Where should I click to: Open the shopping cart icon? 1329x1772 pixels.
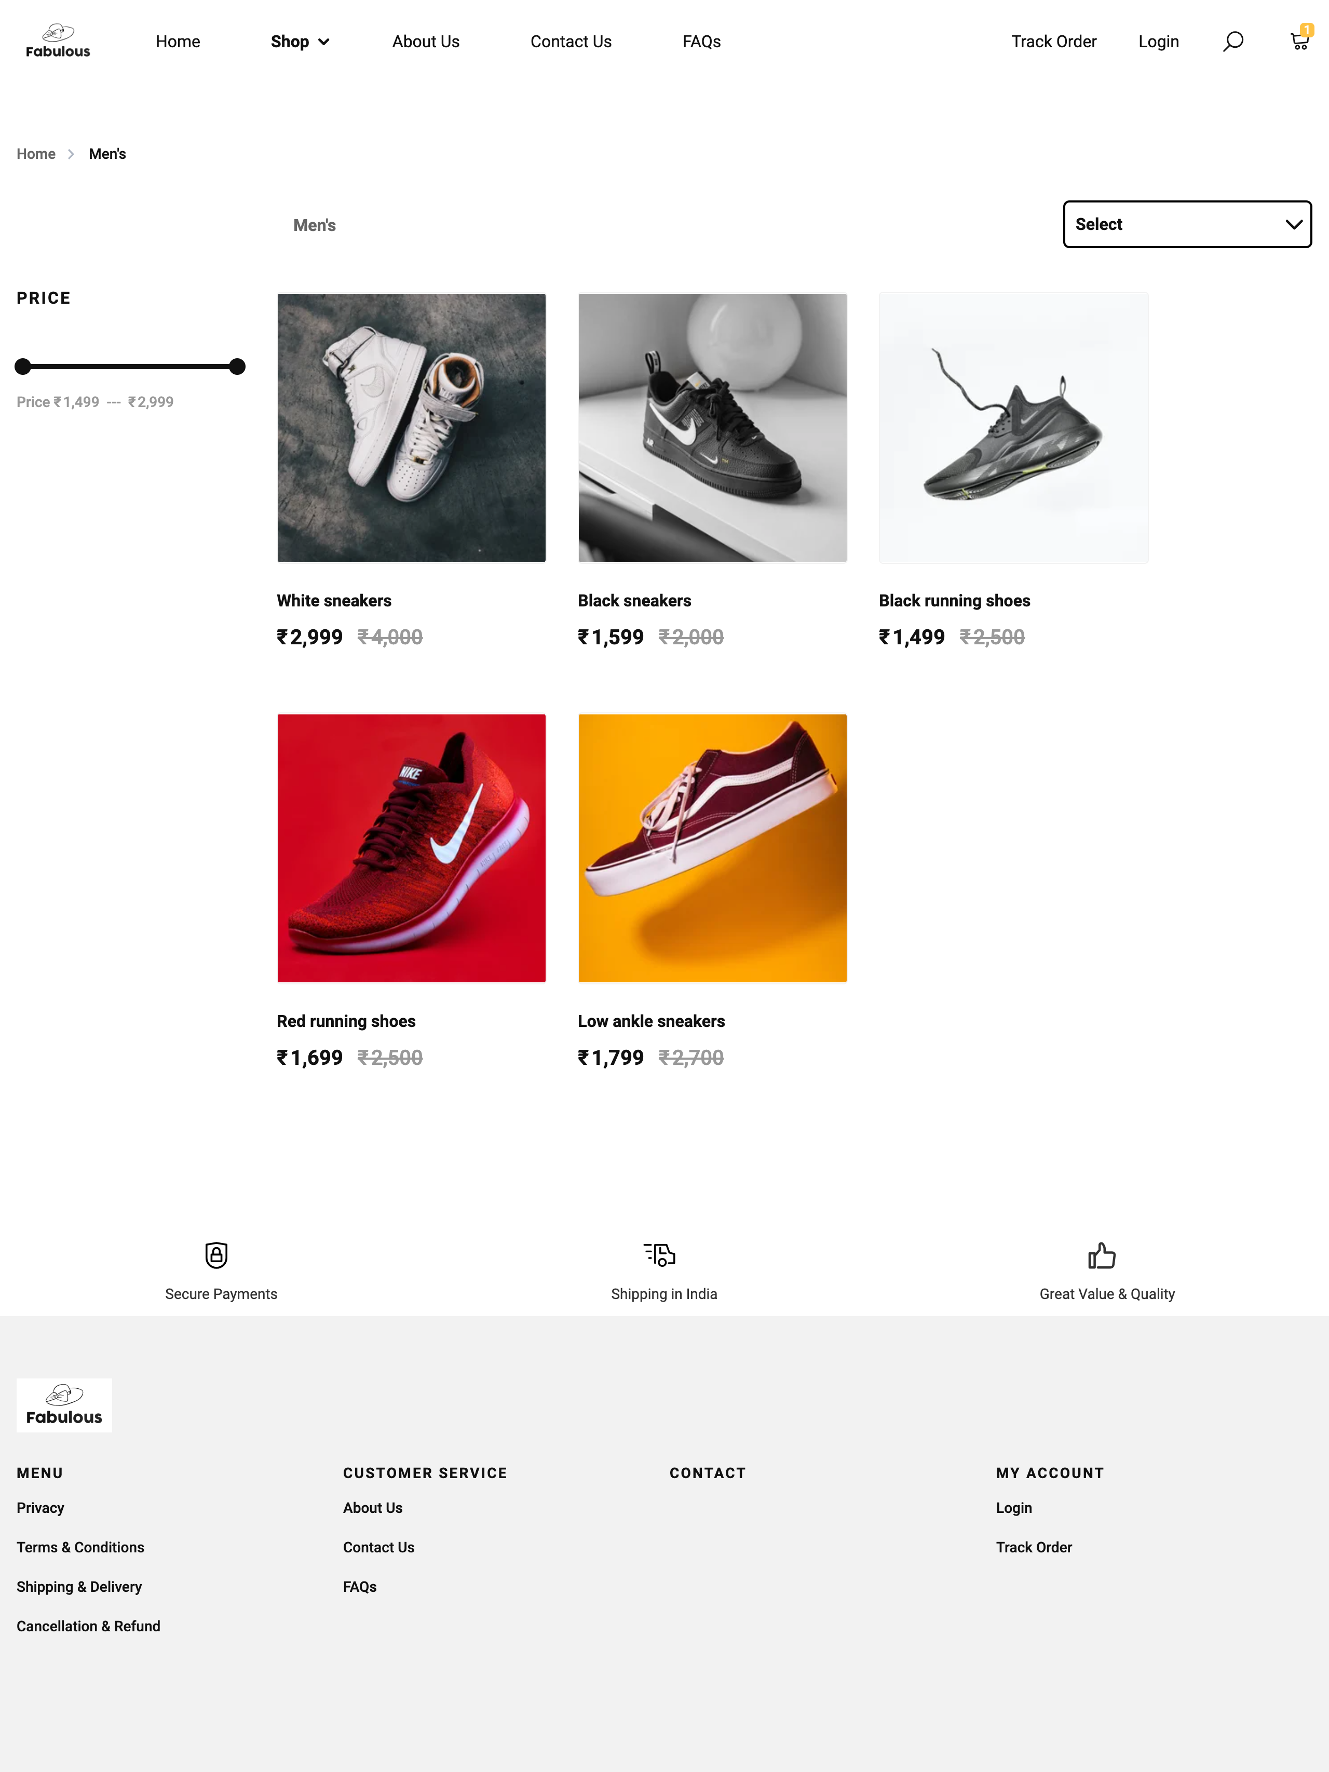click(1299, 40)
